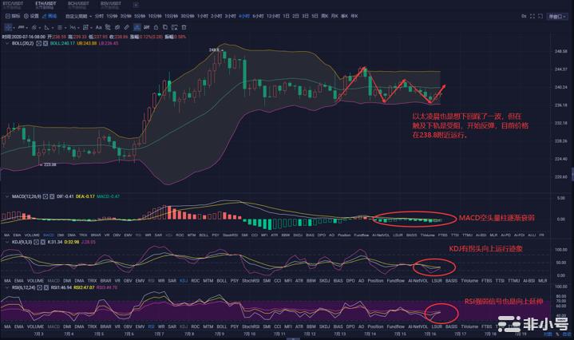574x340 pixels.
Task: Select the 周K weekly interval
Action: pos(324,16)
